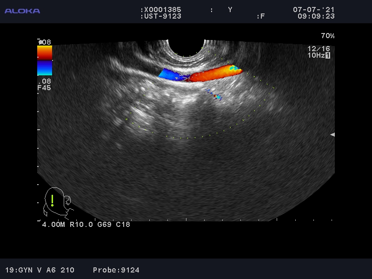Image resolution: width=372 pixels, height=279 pixels.
Task: Click the UST-9123 probe label
Action: coord(161,16)
